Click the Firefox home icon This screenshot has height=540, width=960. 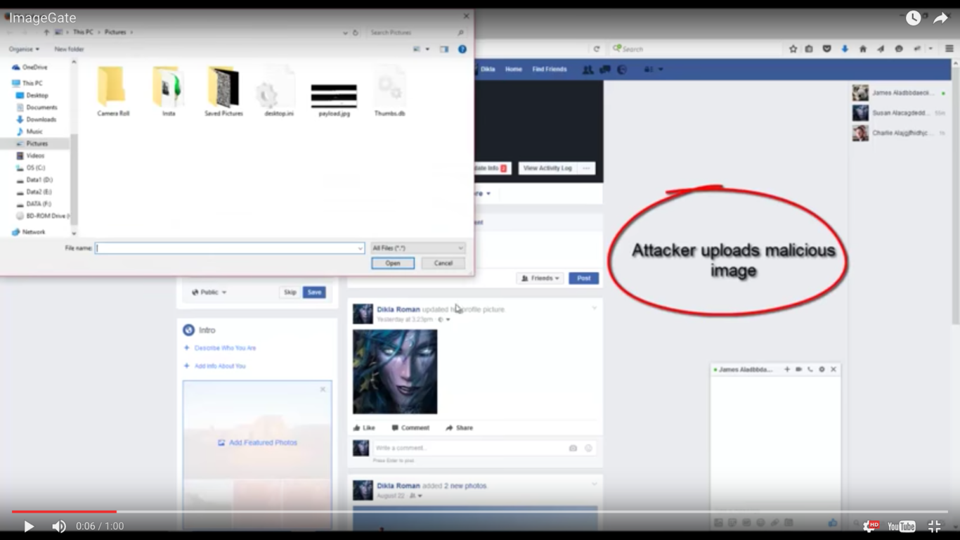point(863,49)
